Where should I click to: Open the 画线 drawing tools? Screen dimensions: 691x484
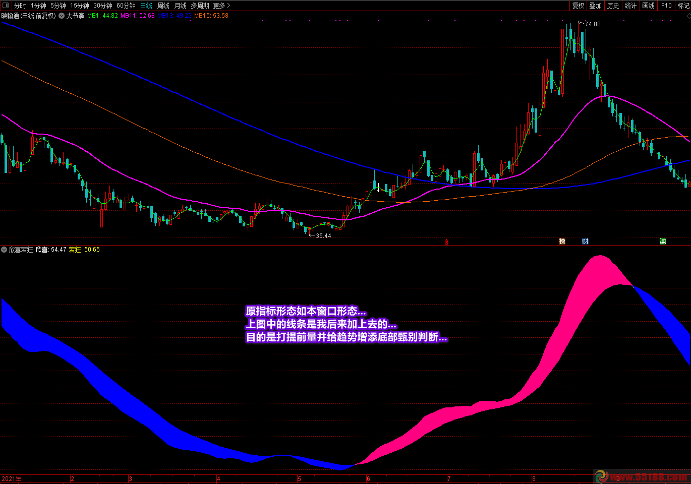[x=648, y=6]
